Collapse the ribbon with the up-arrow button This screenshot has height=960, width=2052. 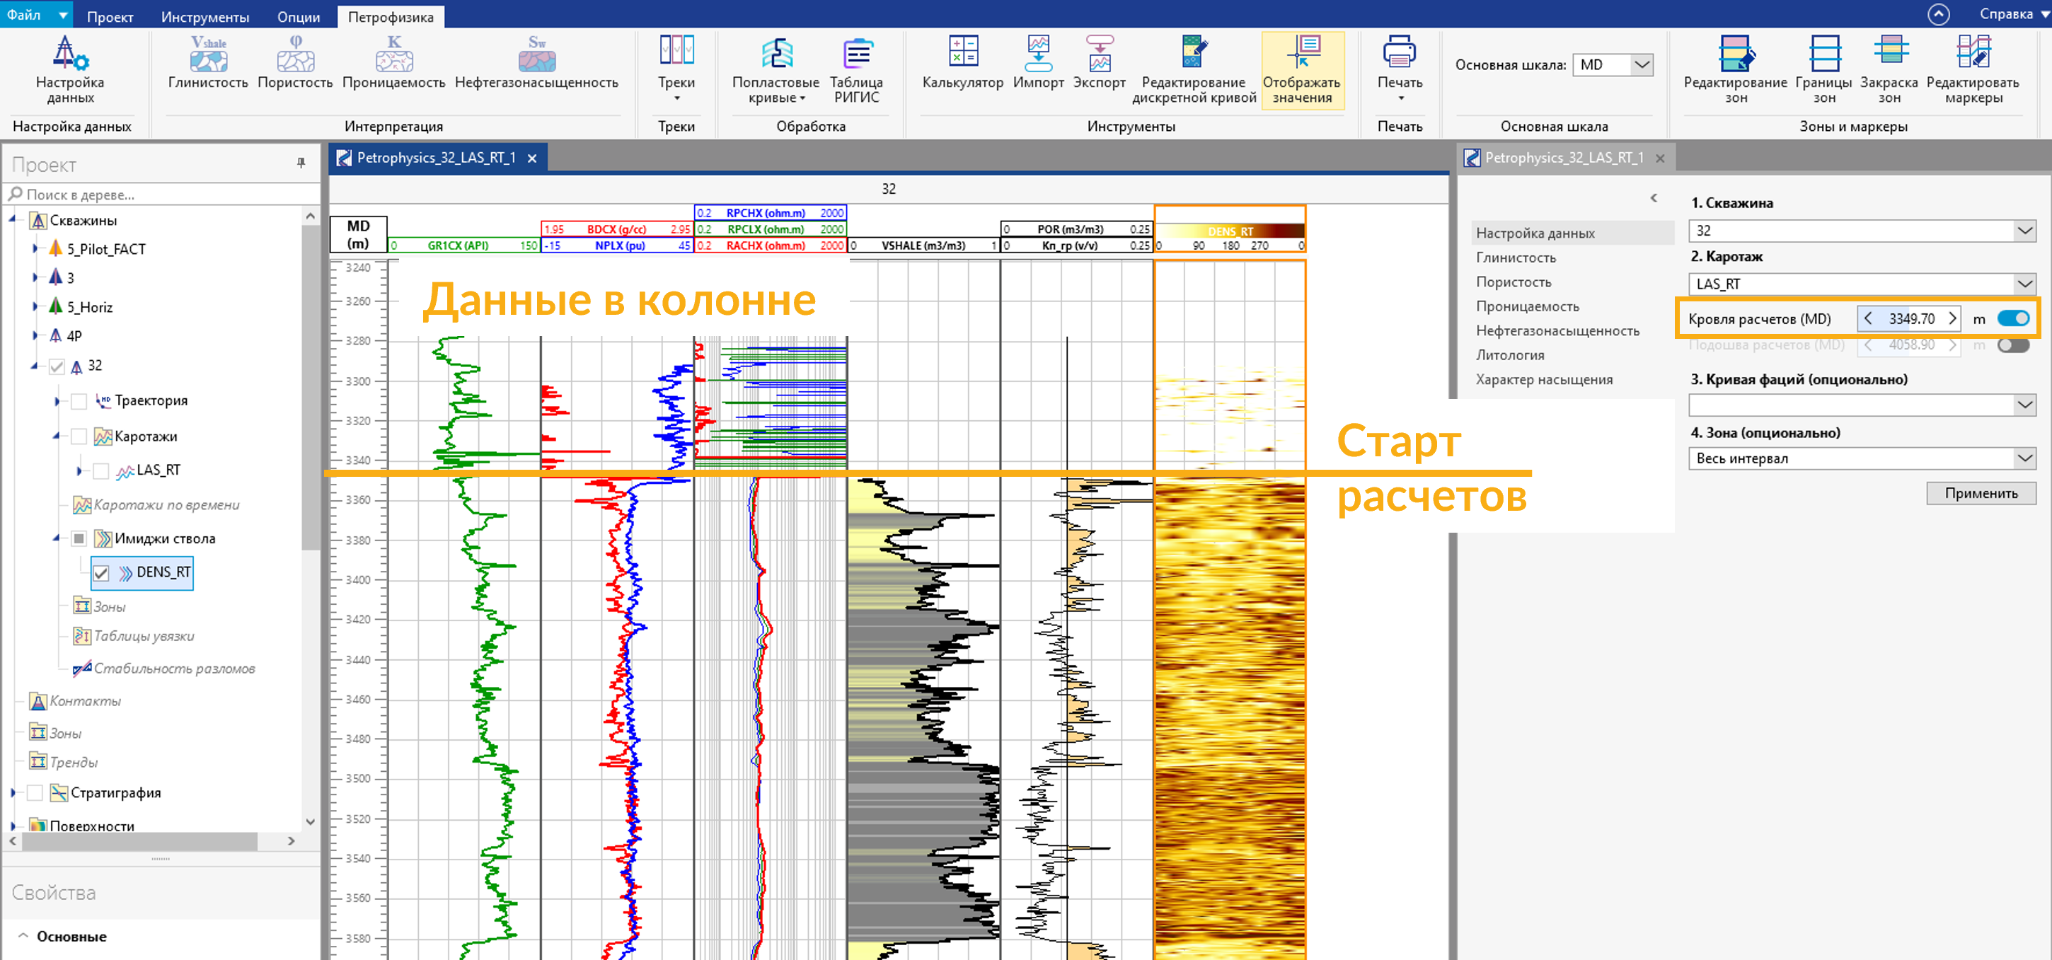click(1938, 14)
